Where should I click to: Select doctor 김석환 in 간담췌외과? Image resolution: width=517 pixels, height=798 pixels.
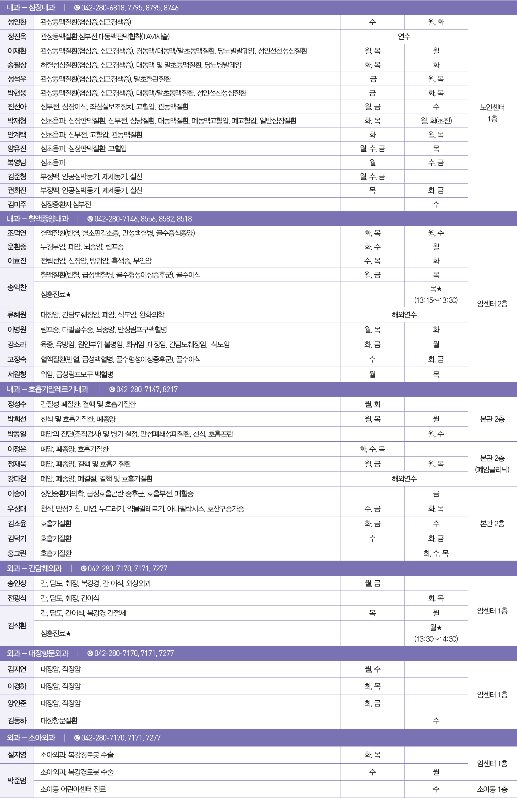pos(17,626)
